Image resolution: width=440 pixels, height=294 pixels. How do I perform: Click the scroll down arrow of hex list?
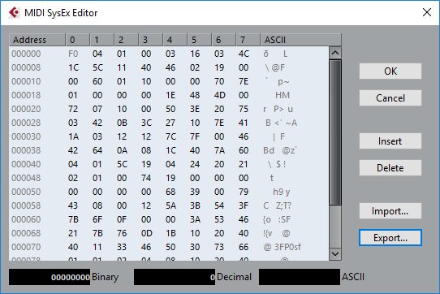coord(335,254)
